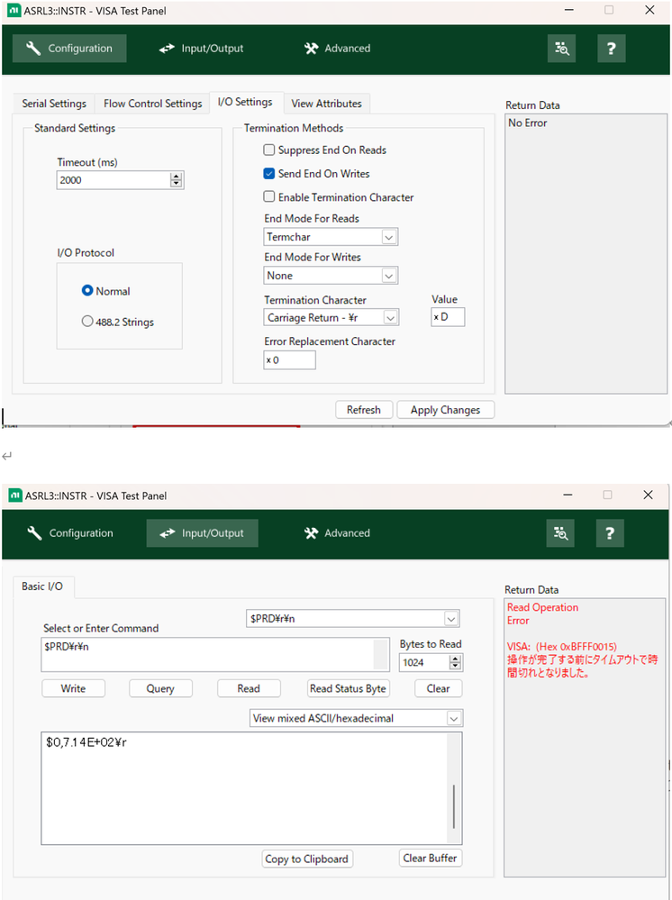Image resolution: width=672 pixels, height=900 pixels.
Task: Switch to the Flow Control Settings tab
Action: (152, 104)
